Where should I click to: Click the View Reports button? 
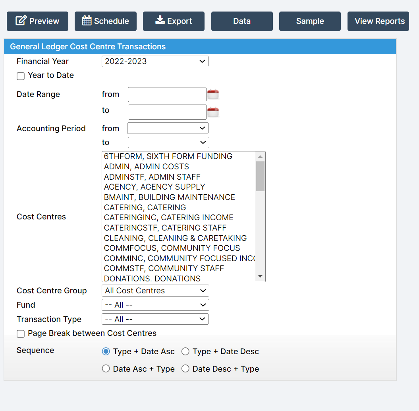click(x=379, y=21)
